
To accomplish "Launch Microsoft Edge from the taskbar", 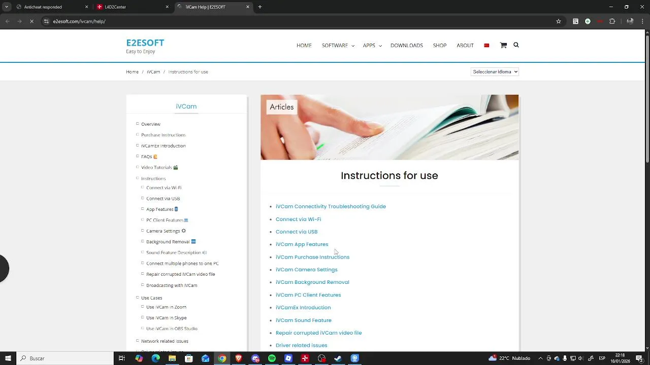I will click(x=155, y=358).
